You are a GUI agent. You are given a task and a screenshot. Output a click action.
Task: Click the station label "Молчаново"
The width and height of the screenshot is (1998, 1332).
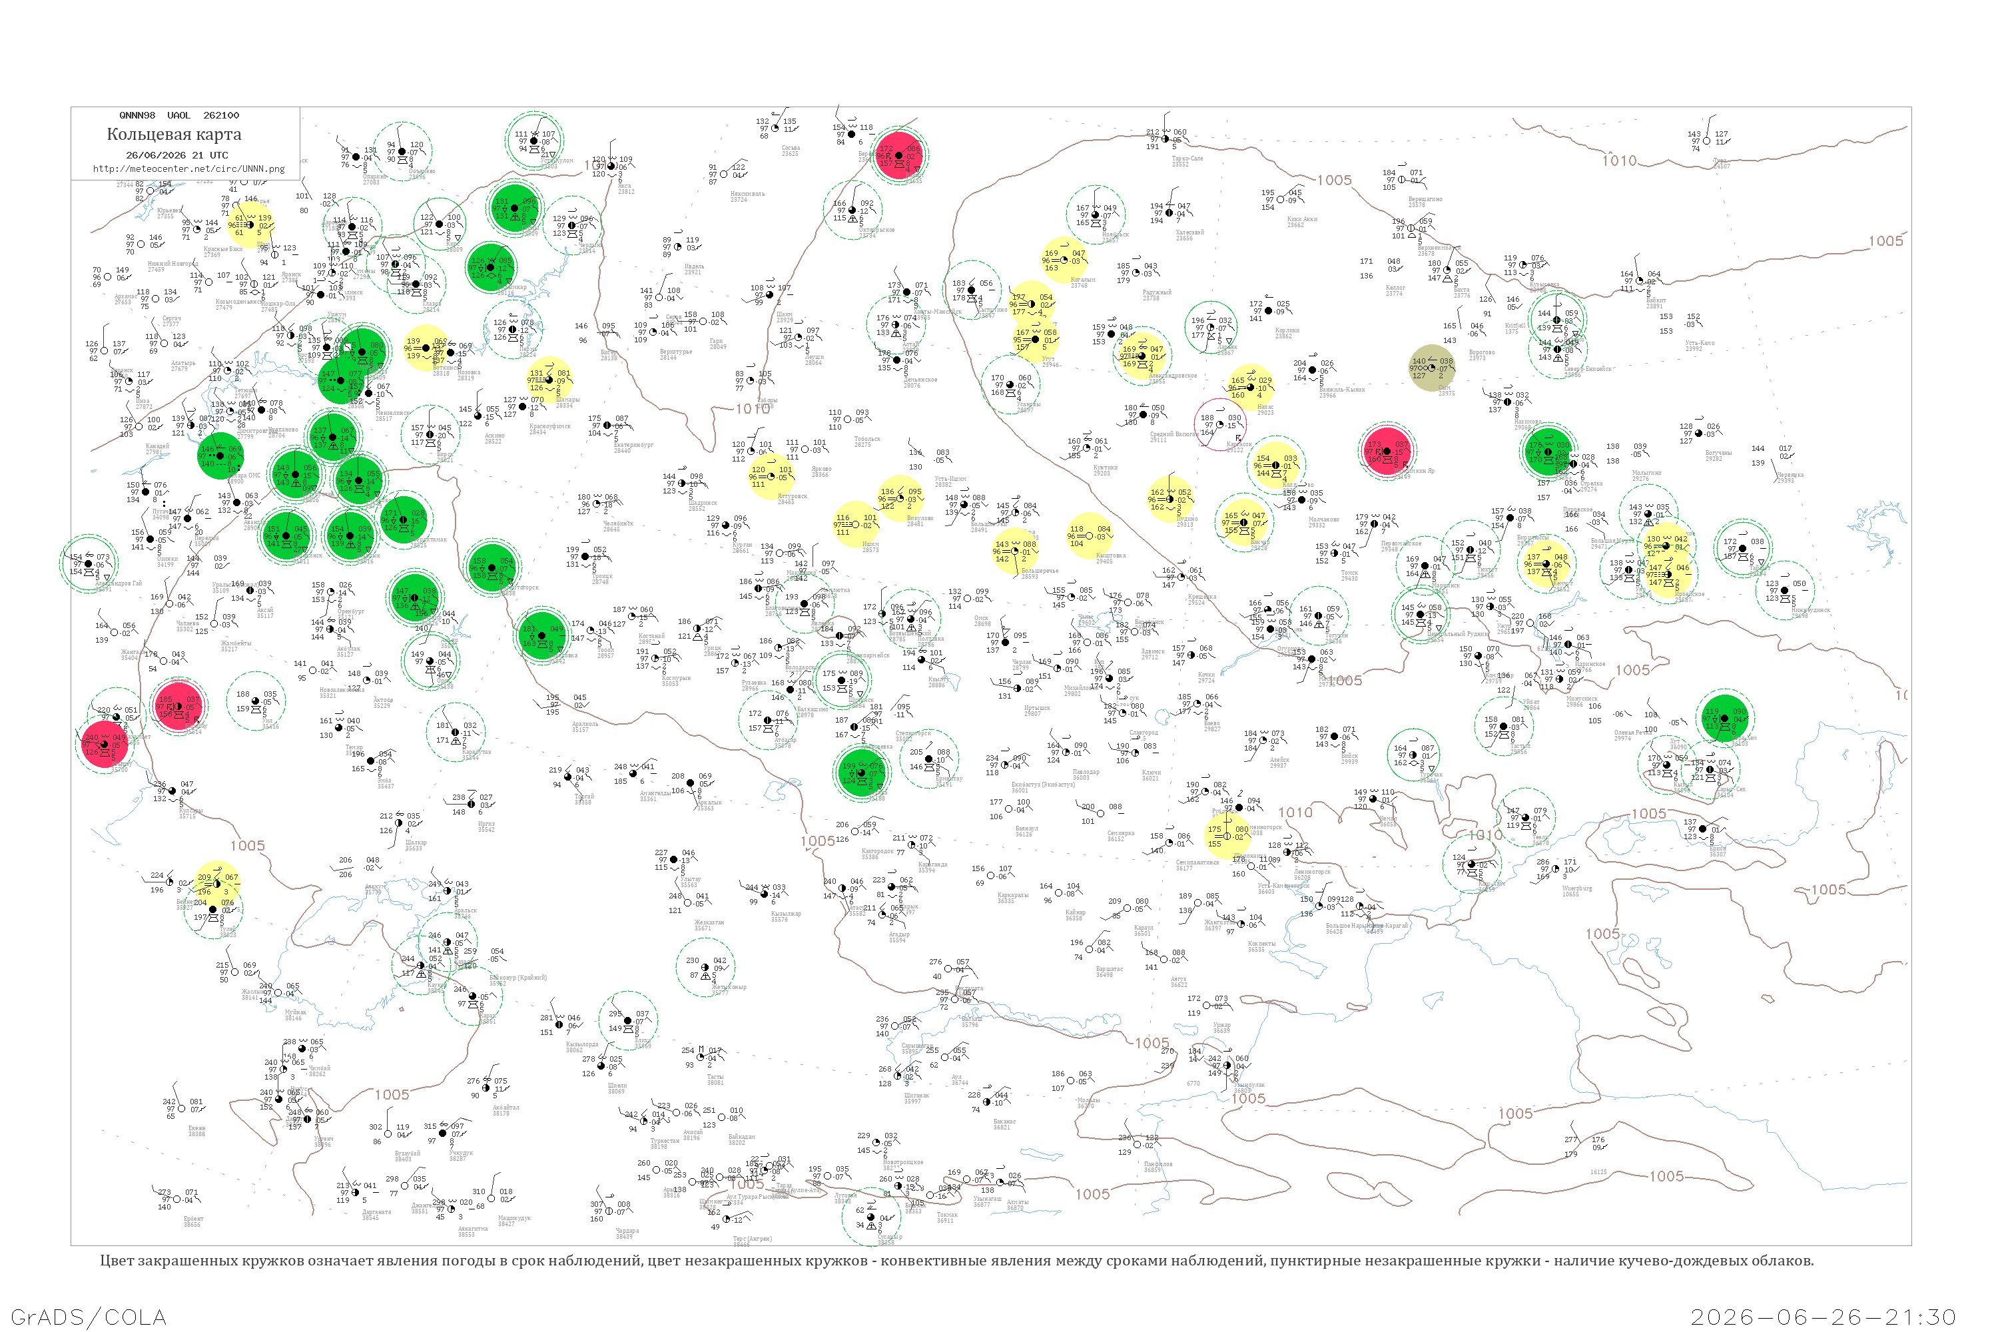pos(1323,521)
